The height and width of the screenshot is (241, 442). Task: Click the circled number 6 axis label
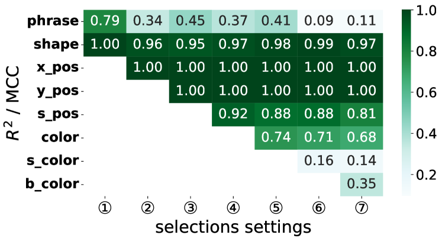(x=318, y=208)
